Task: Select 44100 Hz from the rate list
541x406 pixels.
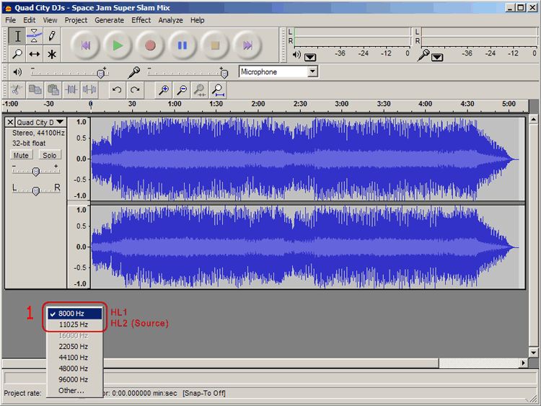Action: (73, 358)
